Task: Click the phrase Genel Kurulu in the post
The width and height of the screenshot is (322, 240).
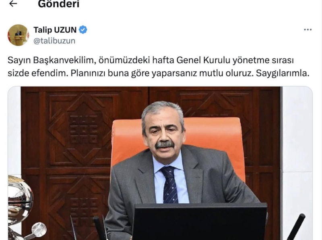Action: [203, 61]
